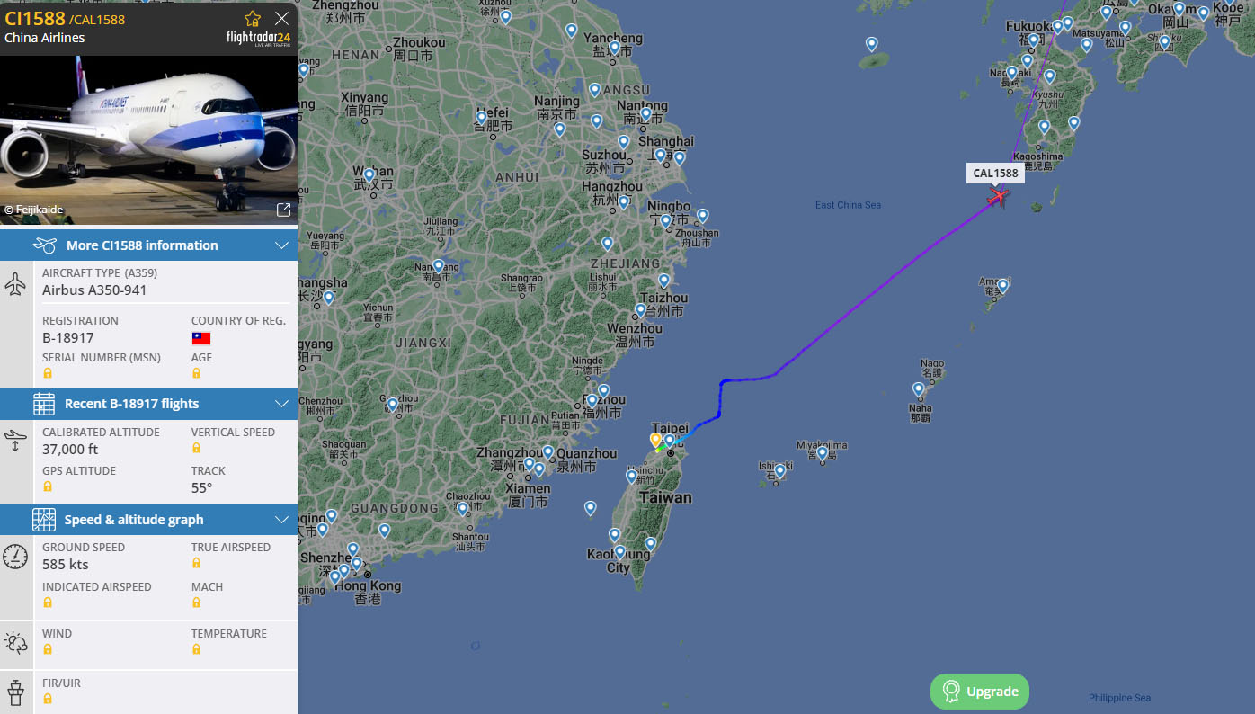Click the favorite star icon for CI1588
1255x714 pixels.
tap(253, 18)
